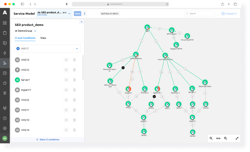
Task: Select the Hong Kong KPIVP node
Action: pyautogui.click(x=187, y=36)
